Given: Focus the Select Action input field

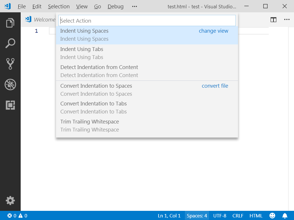Looking at the screenshot, I should point(147,21).
